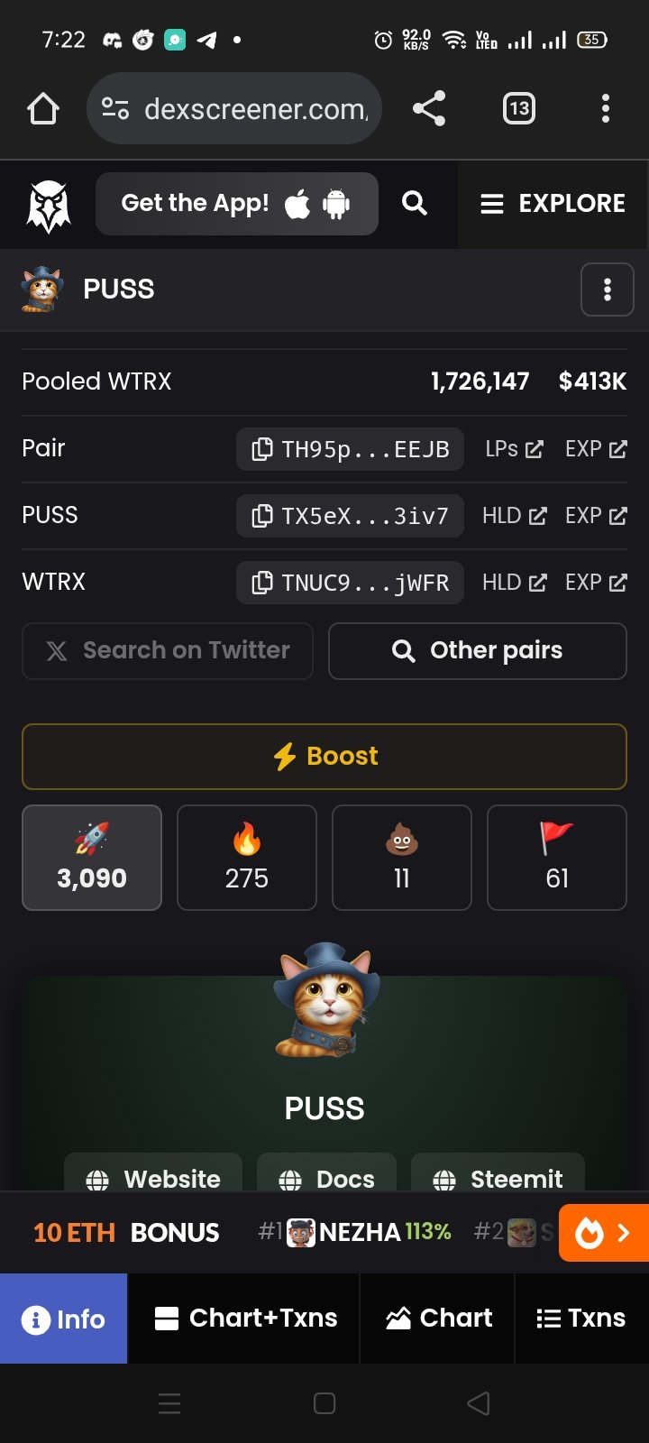Toggle the rocket reaction with 3,090 votes
Image resolution: width=649 pixels, height=1443 pixels.
click(x=92, y=858)
